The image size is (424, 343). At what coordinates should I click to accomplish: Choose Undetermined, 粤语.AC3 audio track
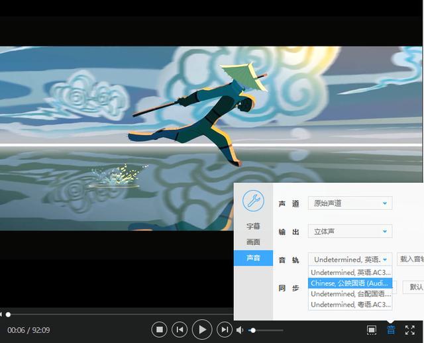tap(350, 305)
